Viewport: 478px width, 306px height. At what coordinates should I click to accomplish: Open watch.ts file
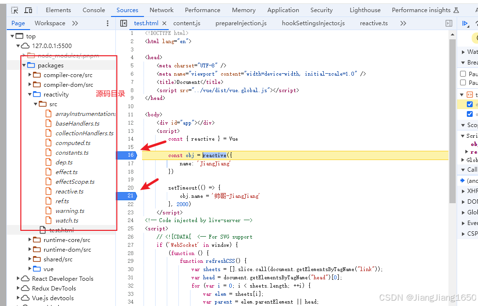click(67, 221)
